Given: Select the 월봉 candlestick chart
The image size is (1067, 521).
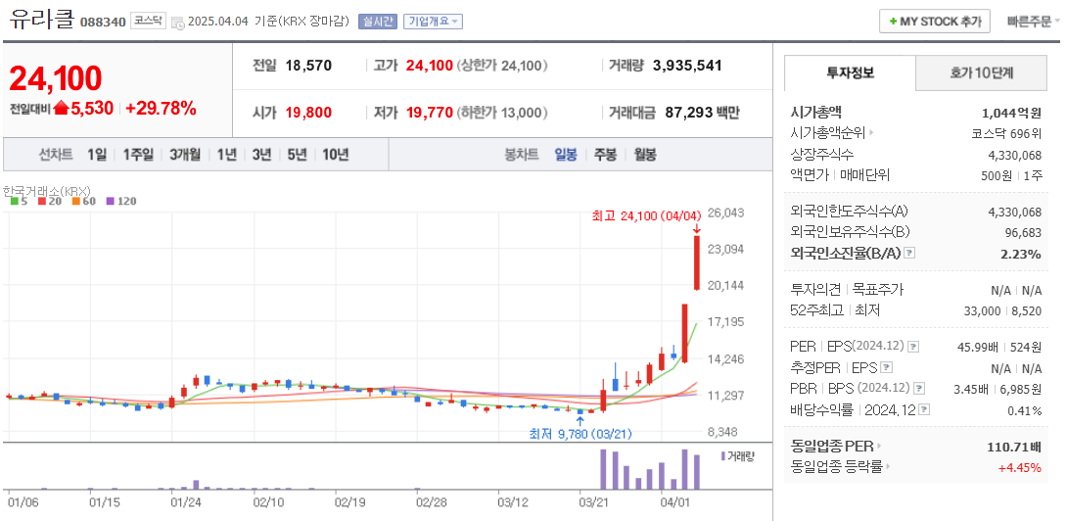Looking at the screenshot, I should click(x=645, y=155).
